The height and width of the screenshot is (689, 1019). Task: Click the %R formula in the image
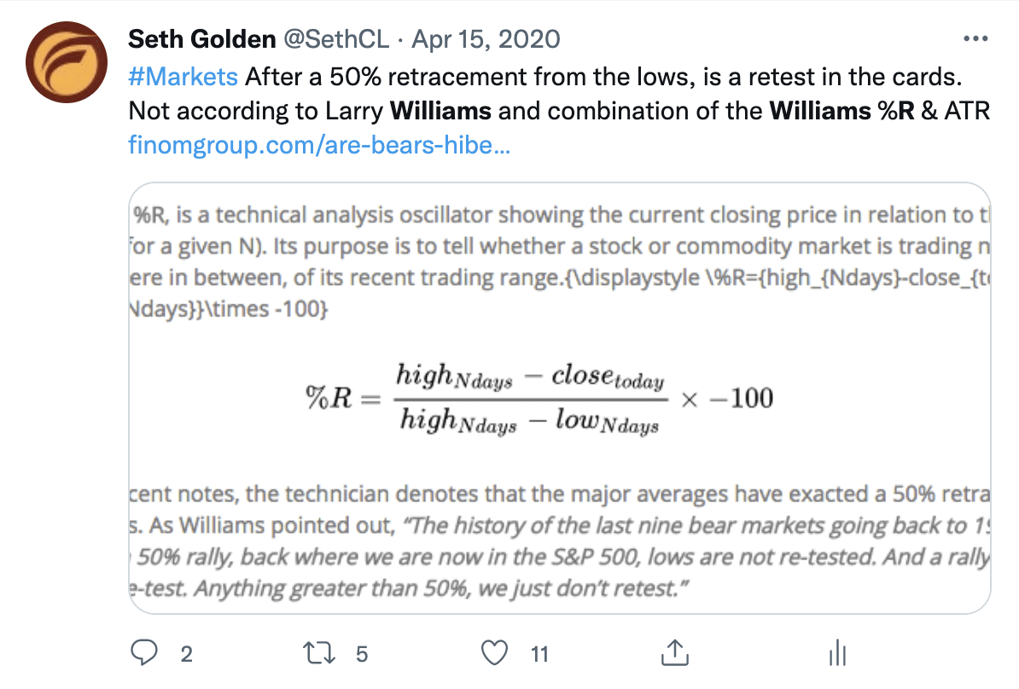[539, 397]
